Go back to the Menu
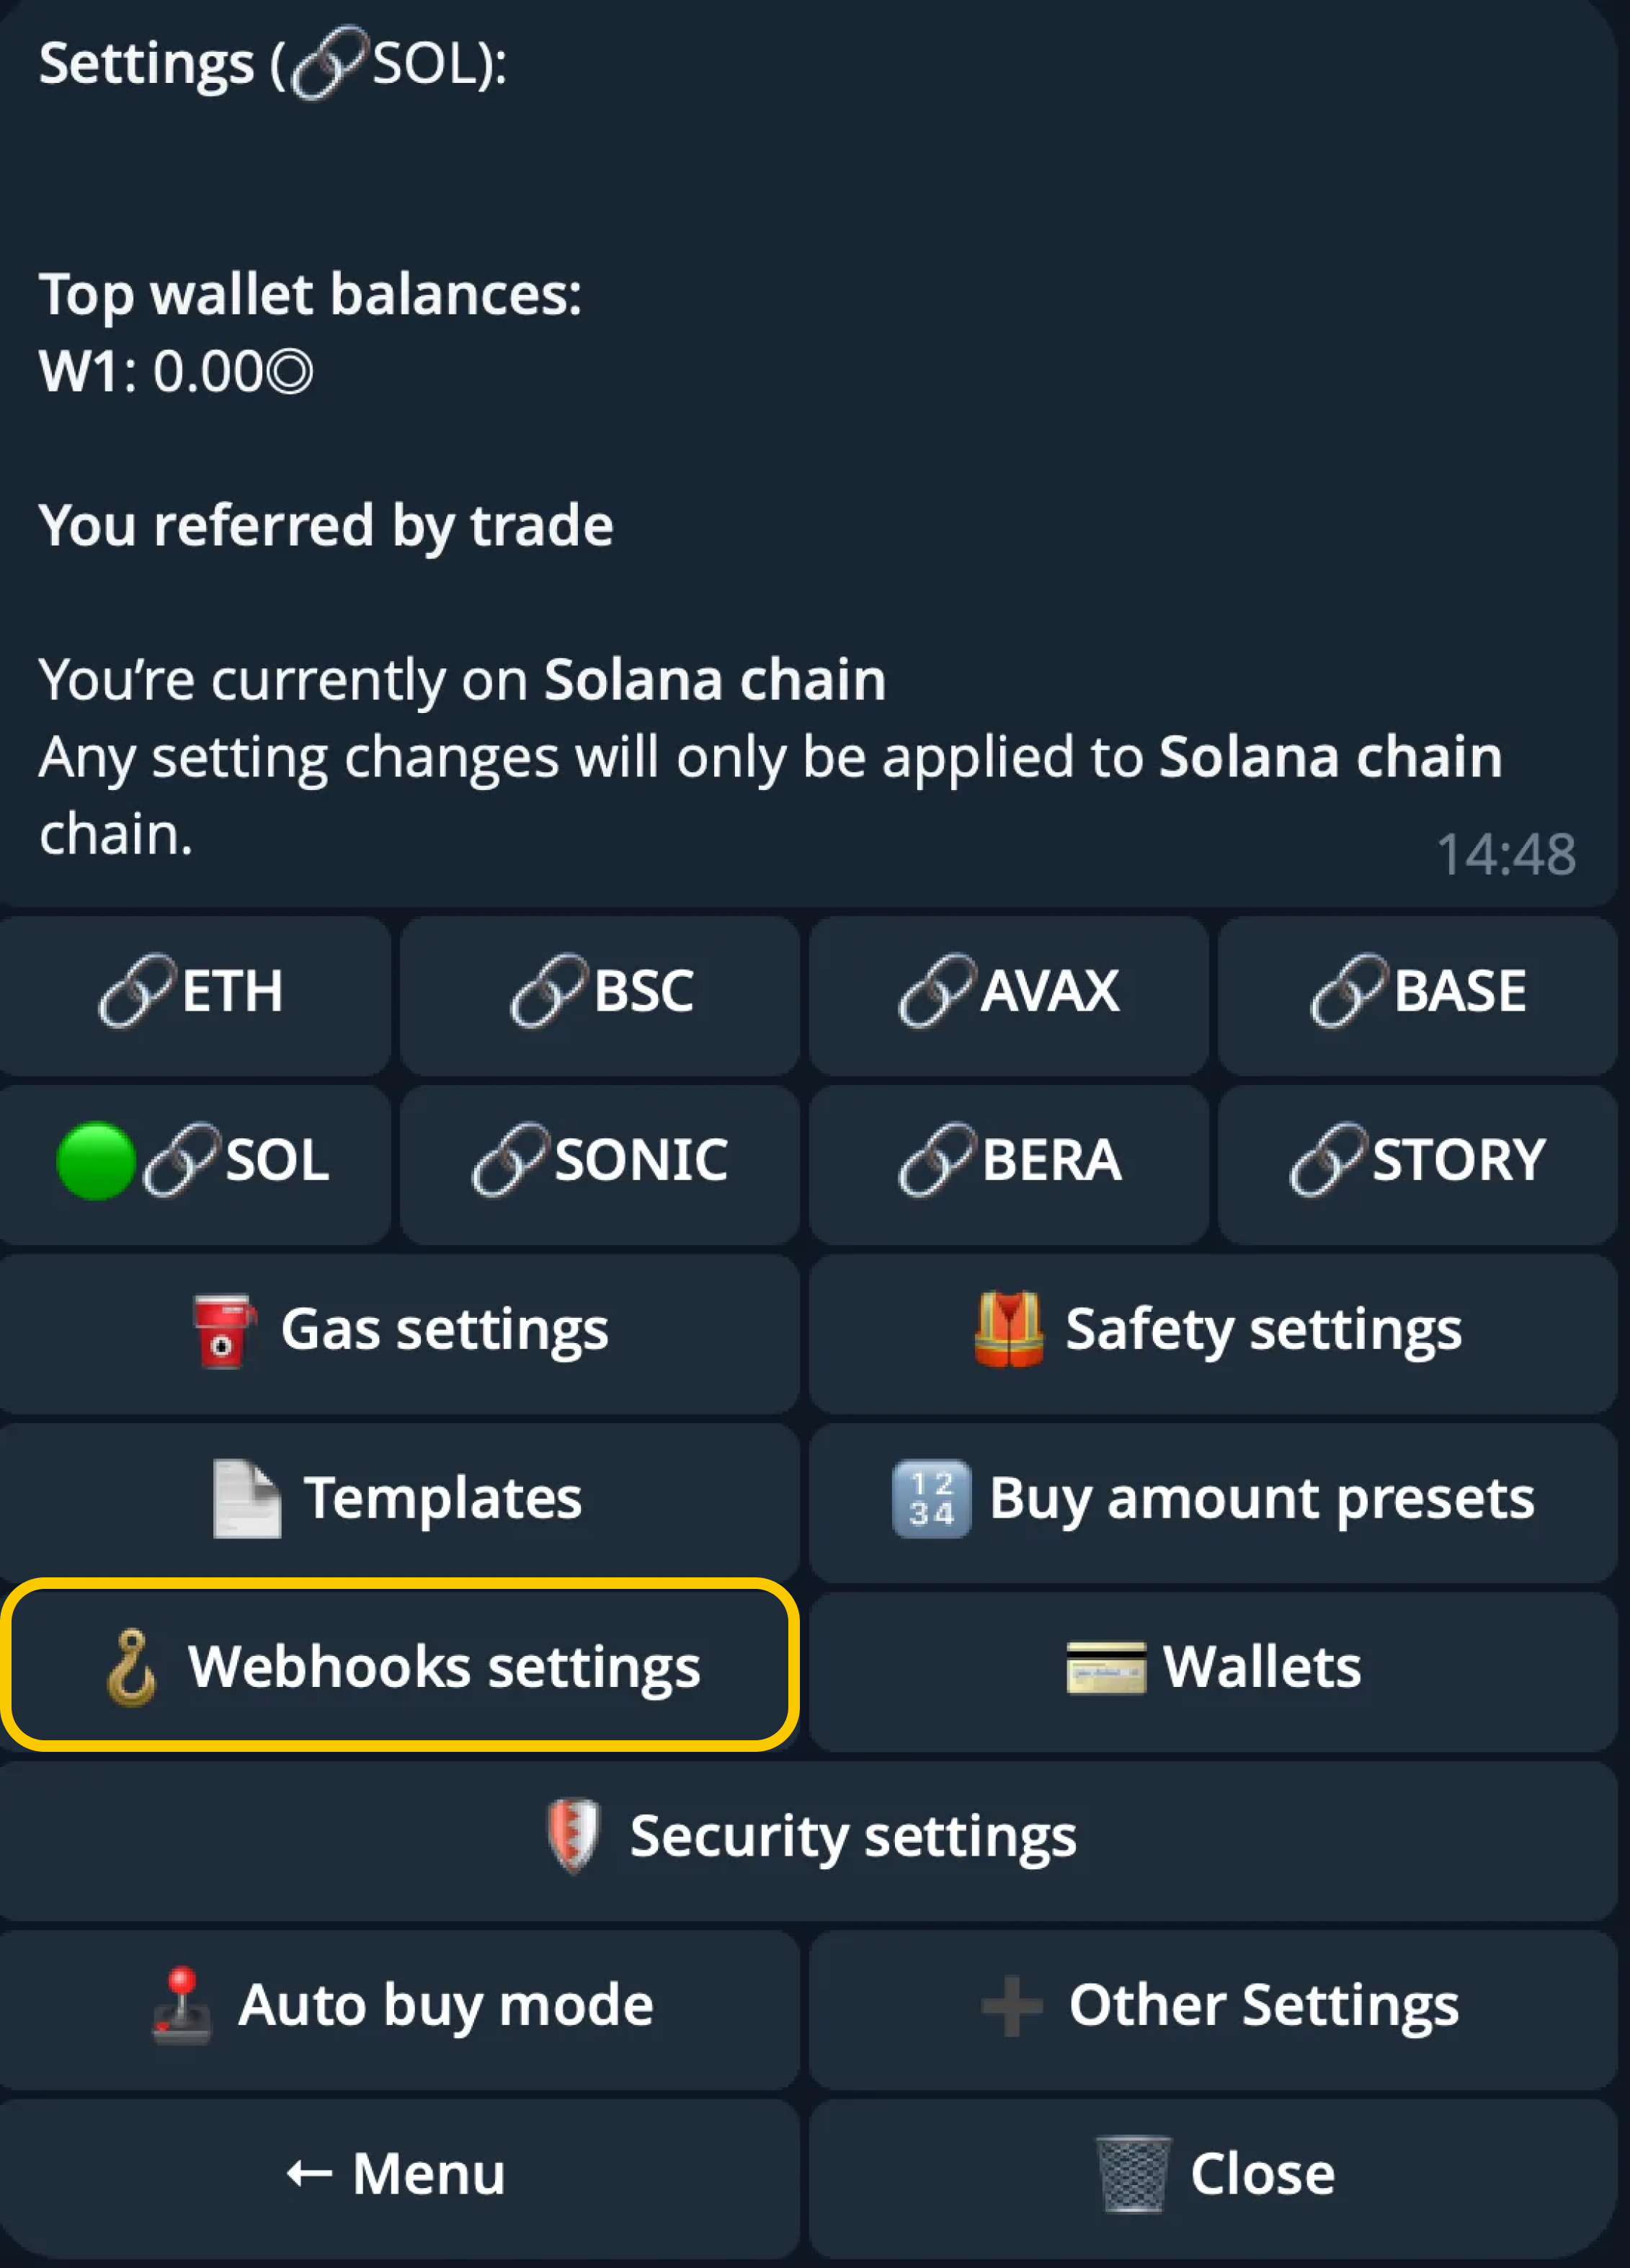 398,2174
